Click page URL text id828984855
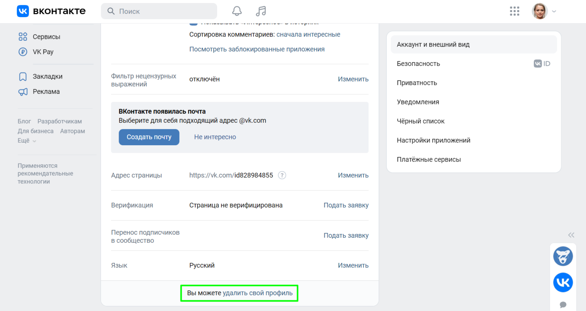The width and height of the screenshot is (586, 311). pyautogui.click(x=254, y=175)
